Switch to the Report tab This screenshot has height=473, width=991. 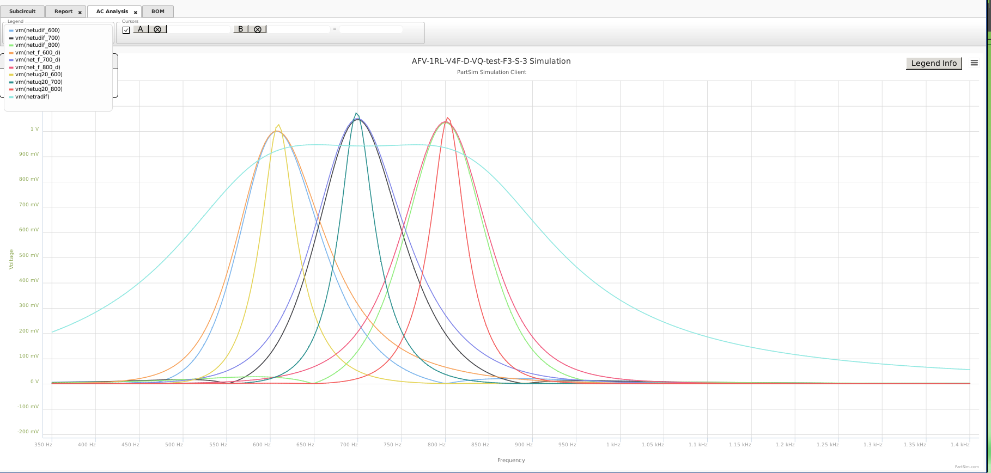[63, 11]
